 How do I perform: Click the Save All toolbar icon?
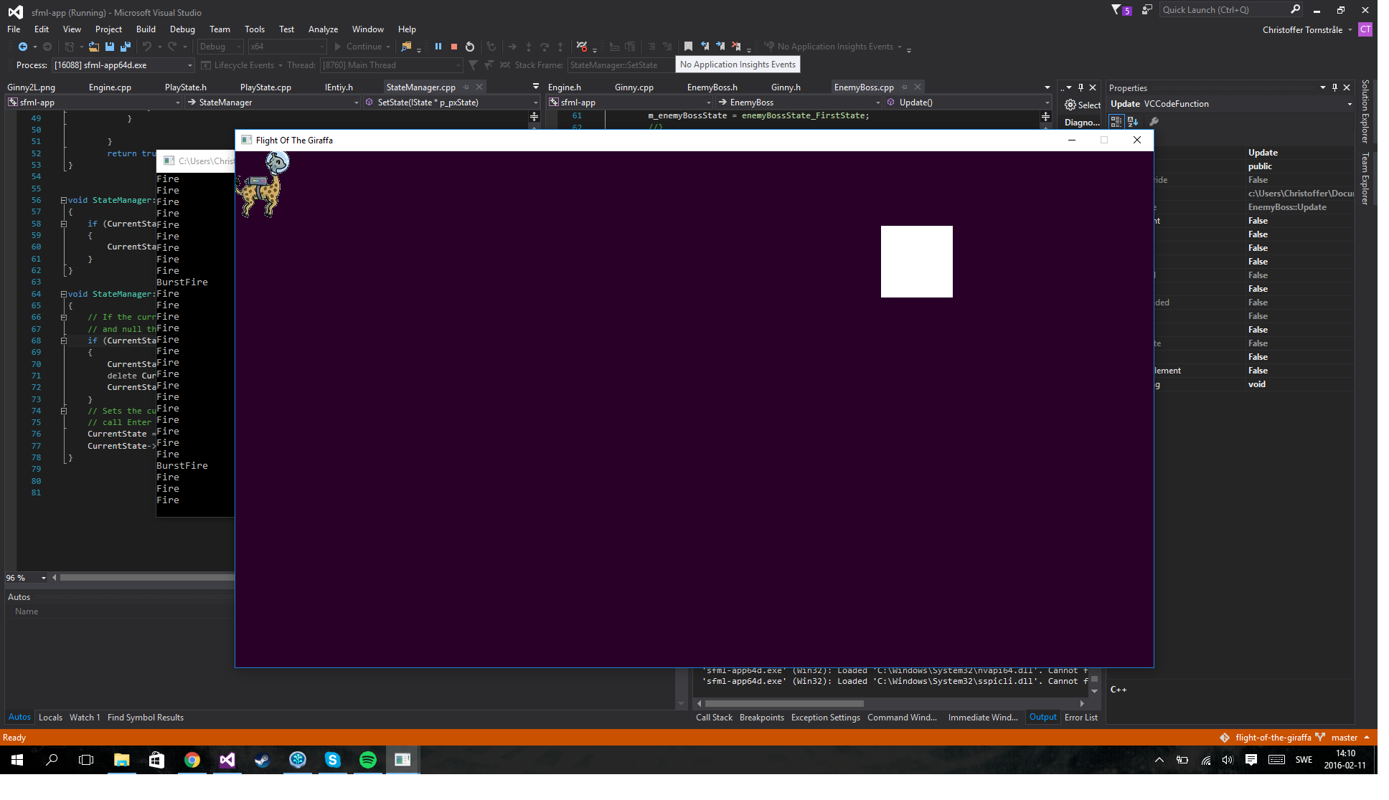[x=125, y=47]
